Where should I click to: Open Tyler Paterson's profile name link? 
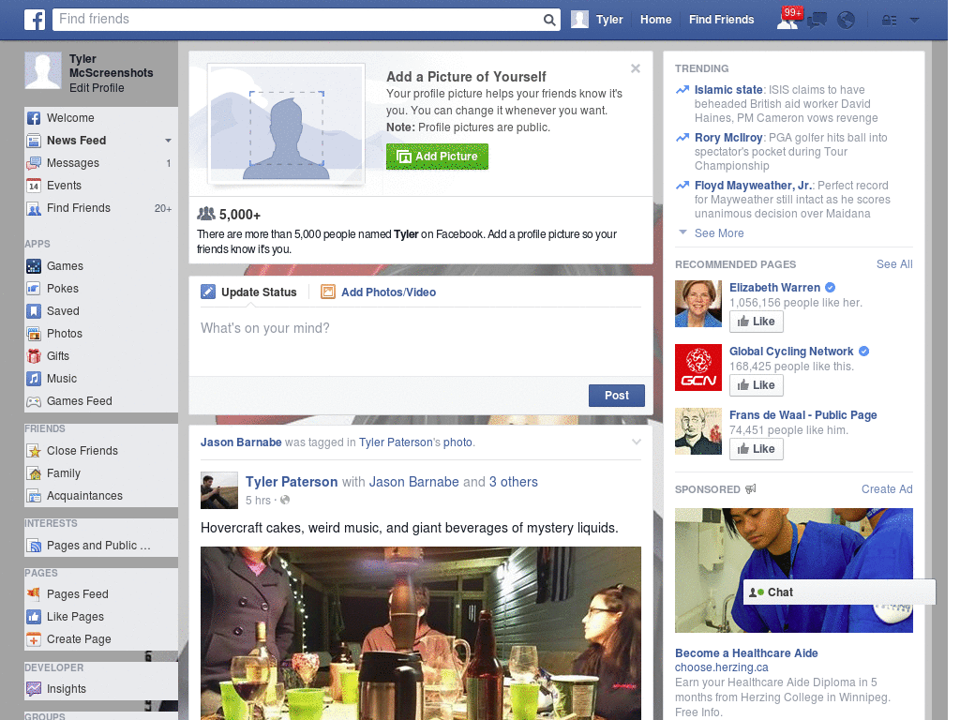292,482
